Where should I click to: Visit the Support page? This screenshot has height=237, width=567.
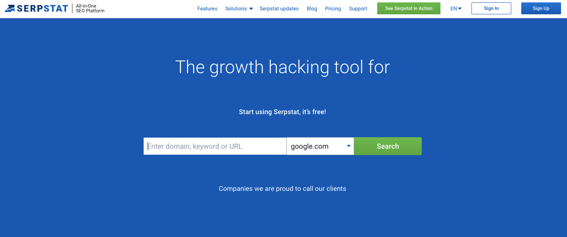click(358, 9)
